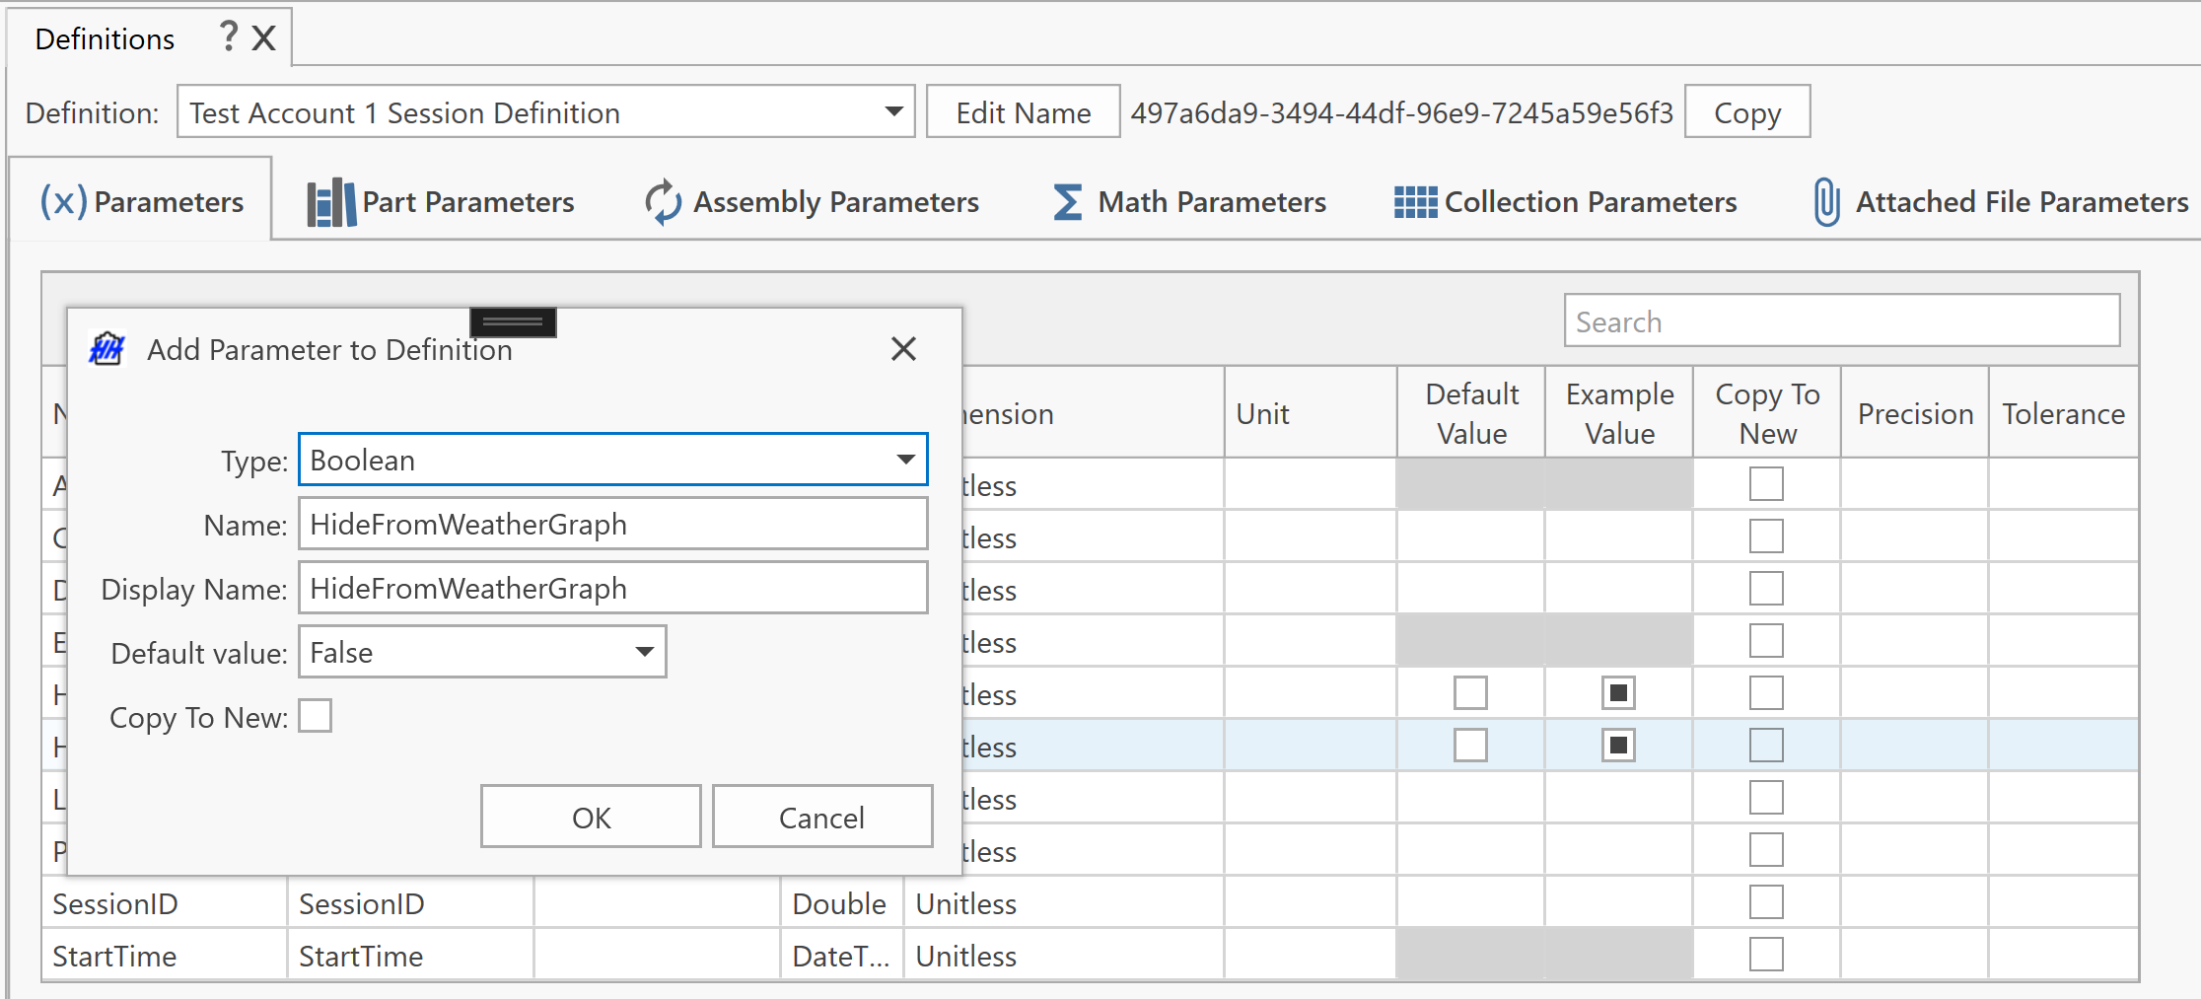
Task: Click the Definitions panel help question mark
Action: 229,37
